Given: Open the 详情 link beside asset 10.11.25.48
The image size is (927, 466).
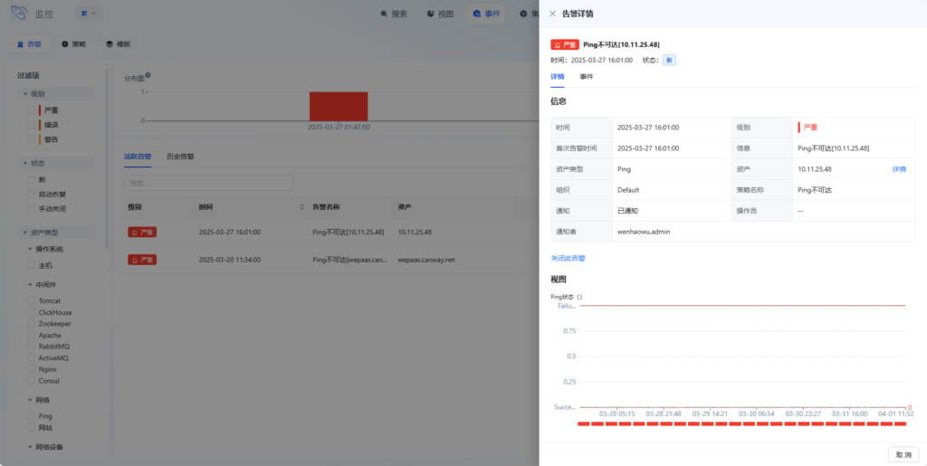Looking at the screenshot, I should (899, 169).
